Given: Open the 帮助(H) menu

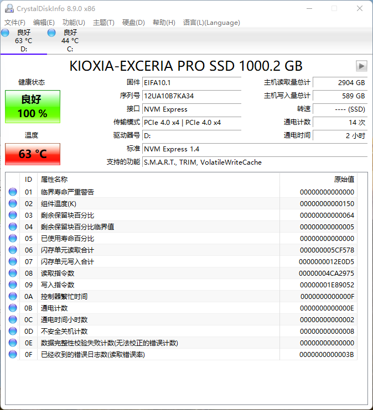Looking at the screenshot, I should [x=164, y=23].
